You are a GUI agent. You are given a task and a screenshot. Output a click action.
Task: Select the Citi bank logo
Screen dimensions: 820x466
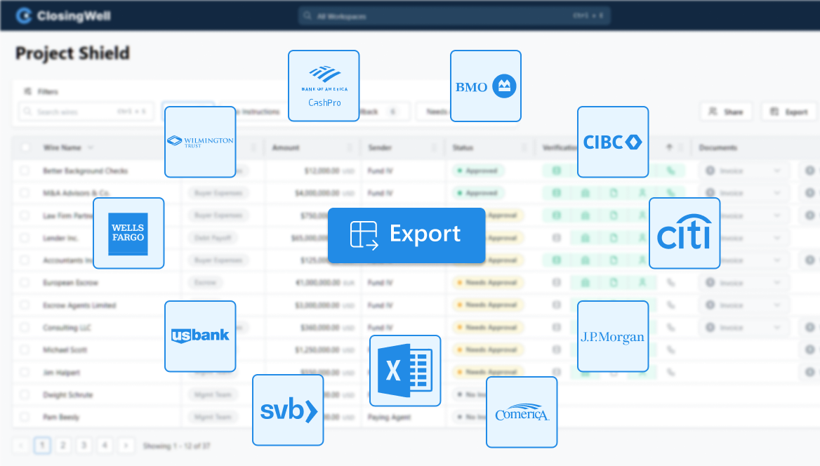[x=684, y=234]
